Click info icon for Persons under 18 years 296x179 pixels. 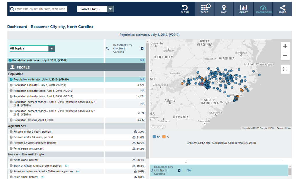[11, 137]
